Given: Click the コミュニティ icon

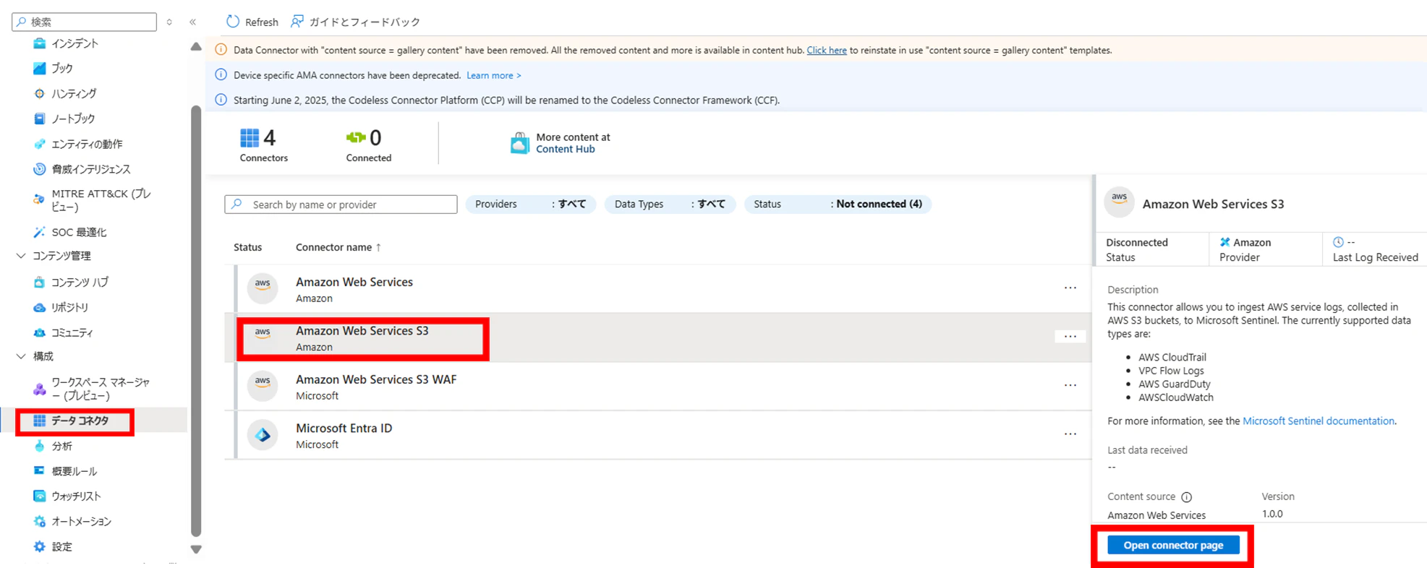Looking at the screenshot, I should pyautogui.click(x=39, y=332).
